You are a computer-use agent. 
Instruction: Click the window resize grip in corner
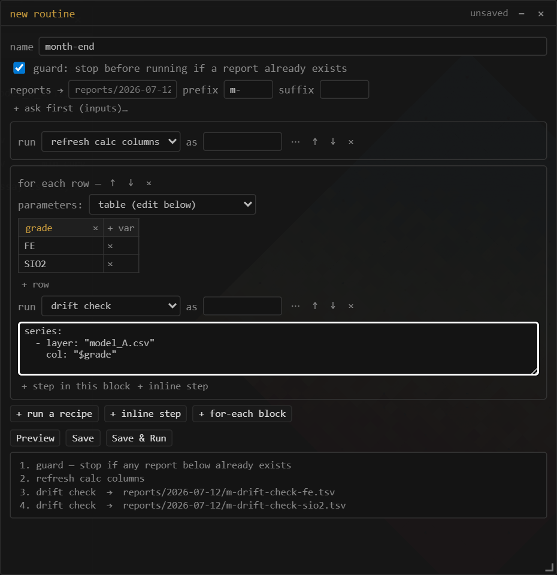click(549, 567)
